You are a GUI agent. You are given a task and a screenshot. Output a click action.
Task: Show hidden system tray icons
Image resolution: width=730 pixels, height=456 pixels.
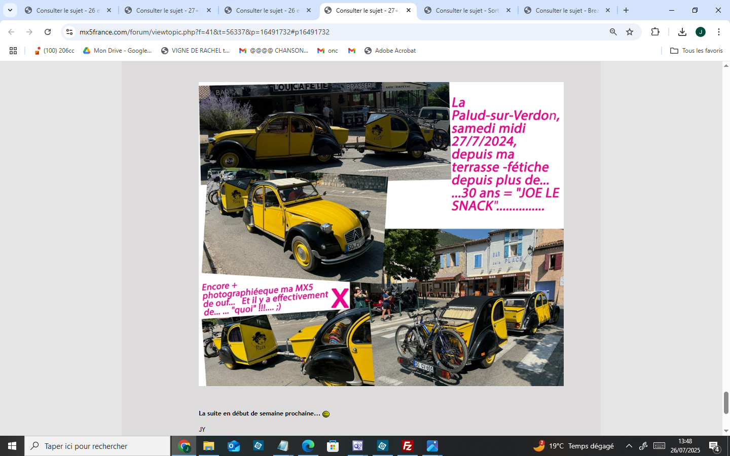pyautogui.click(x=629, y=446)
